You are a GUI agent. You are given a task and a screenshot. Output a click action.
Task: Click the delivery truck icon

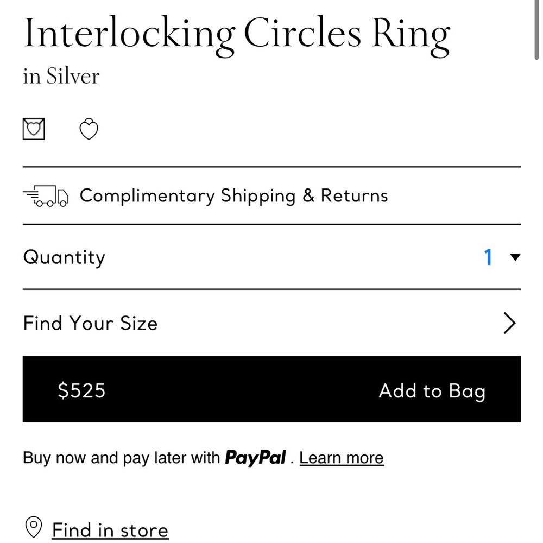tap(46, 196)
